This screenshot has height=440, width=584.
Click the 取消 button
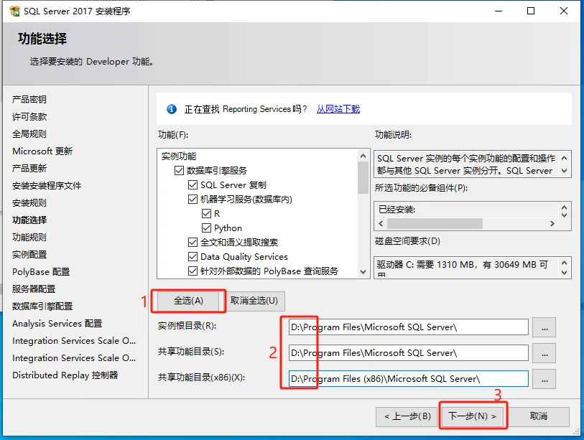[539, 416]
